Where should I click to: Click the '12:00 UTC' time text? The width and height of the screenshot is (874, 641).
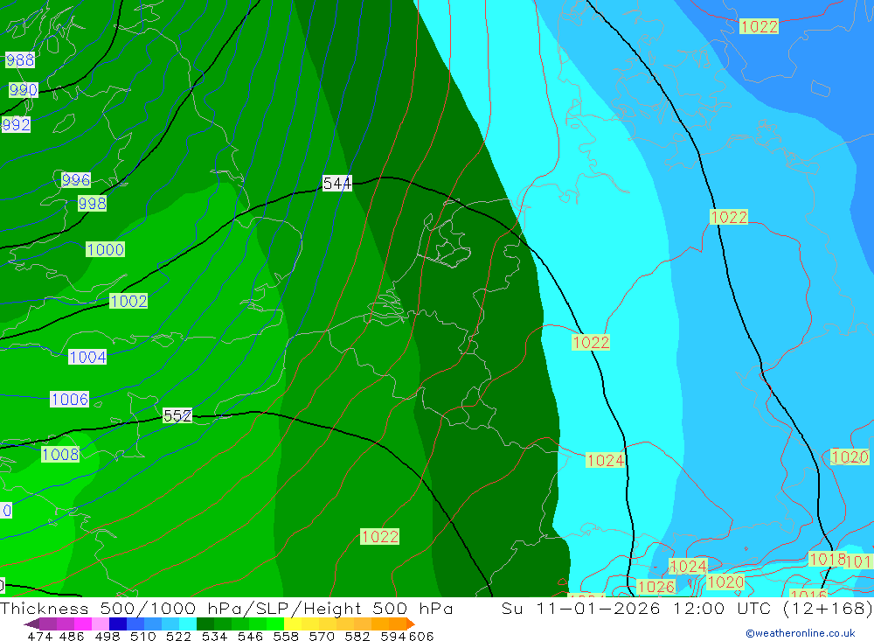point(724,608)
